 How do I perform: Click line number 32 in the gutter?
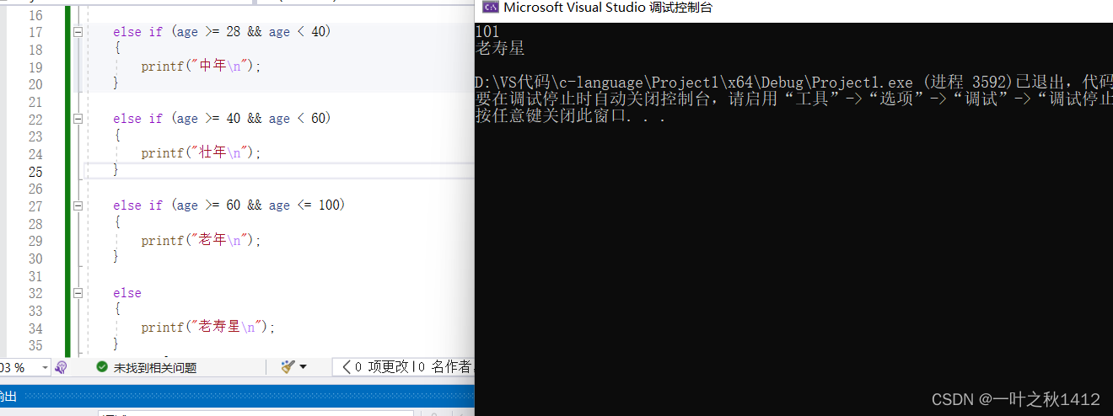(x=35, y=293)
